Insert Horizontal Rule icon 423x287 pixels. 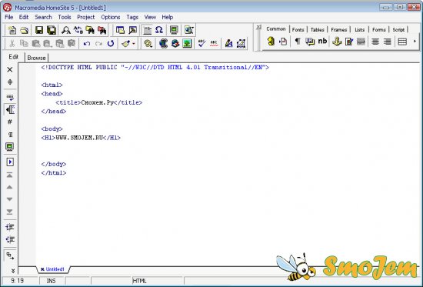click(361, 42)
